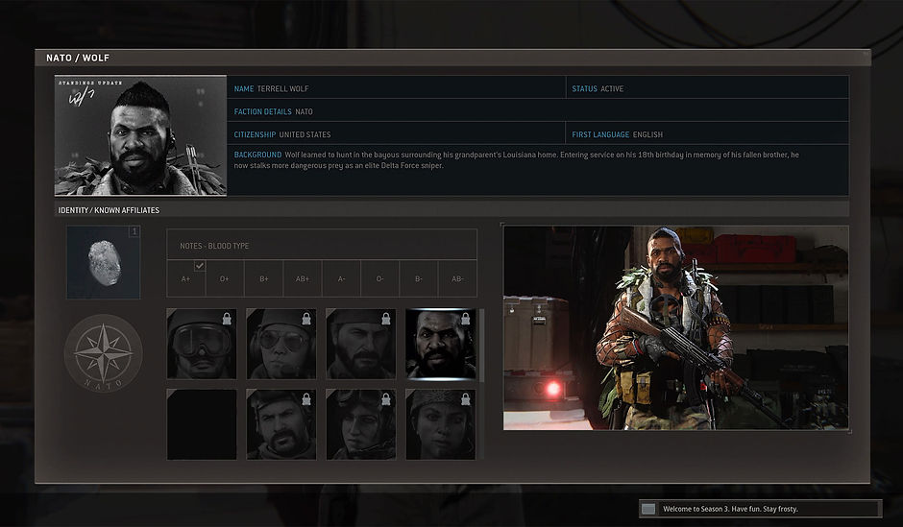Click the number 1 badge on the fingerprint card
The height and width of the screenshot is (527, 903).
coord(134,231)
